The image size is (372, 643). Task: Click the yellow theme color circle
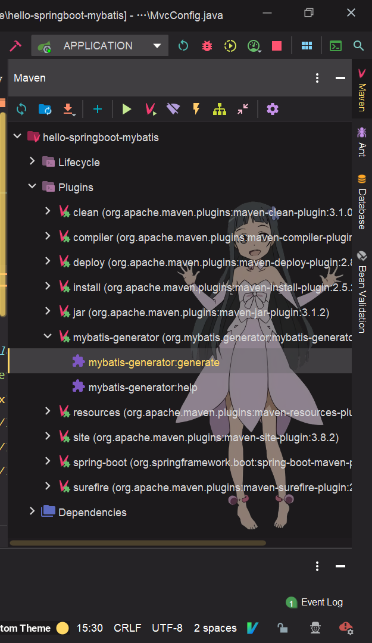[62, 628]
